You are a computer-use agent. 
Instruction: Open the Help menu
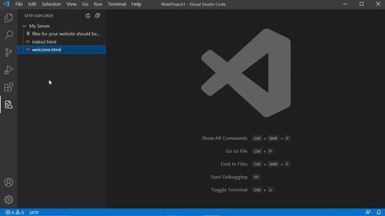click(x=137, y=4)
